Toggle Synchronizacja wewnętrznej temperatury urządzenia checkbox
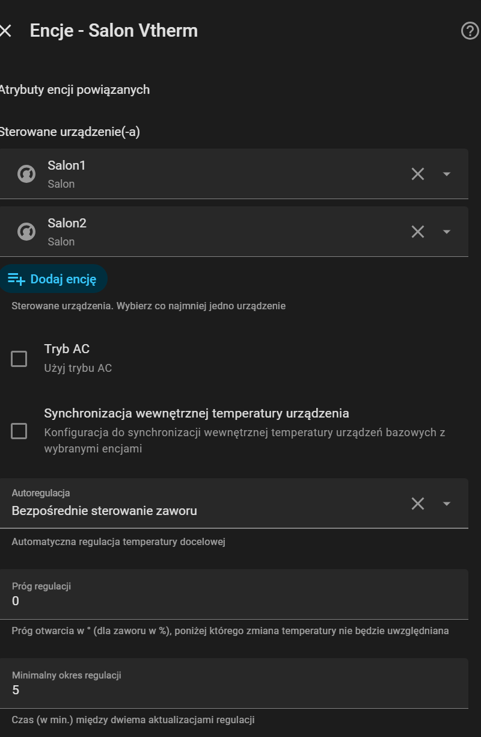This screenshot has height=737, width=481. (x=19, y=431)
